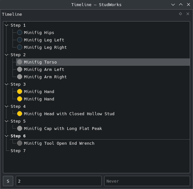
Task: Click the yellow dot of the second Minifig Hand
Action: 20,99
